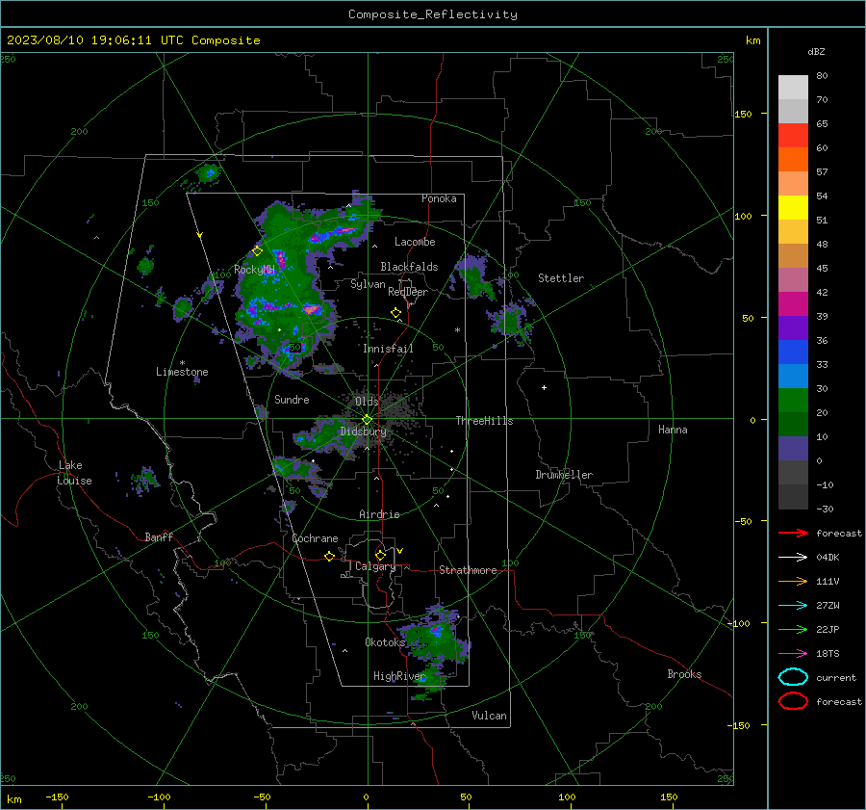Viewport: 866px width, 810px height.
Task: Click the magenta 18TS arrow icon
Action: [x=793, y=654]
